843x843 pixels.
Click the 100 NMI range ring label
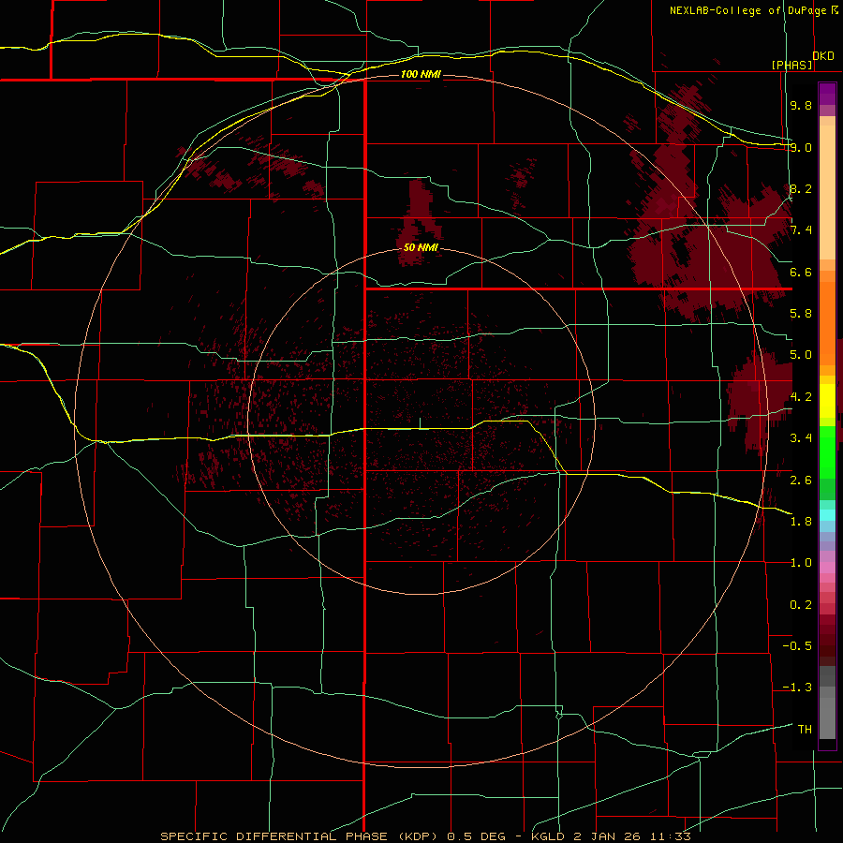coord(421,74)
